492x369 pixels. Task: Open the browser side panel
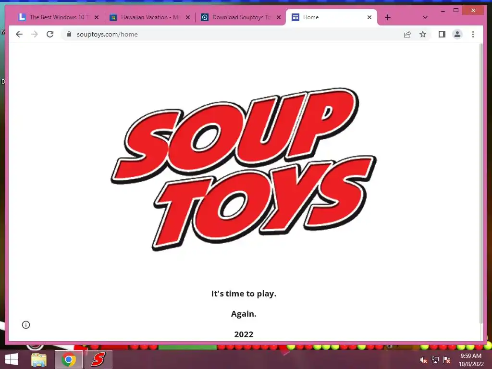pos(442,34)
